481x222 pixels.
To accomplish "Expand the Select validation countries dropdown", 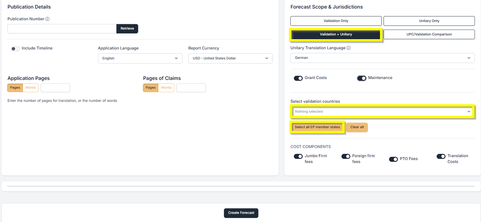I will pos(382,111).
